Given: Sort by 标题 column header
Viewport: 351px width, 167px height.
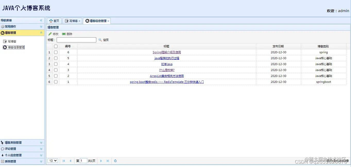Looking at the screenshot, I should (167, 46).
